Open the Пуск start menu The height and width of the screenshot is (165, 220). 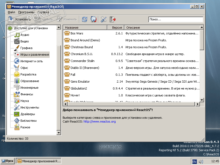(7, 161)
